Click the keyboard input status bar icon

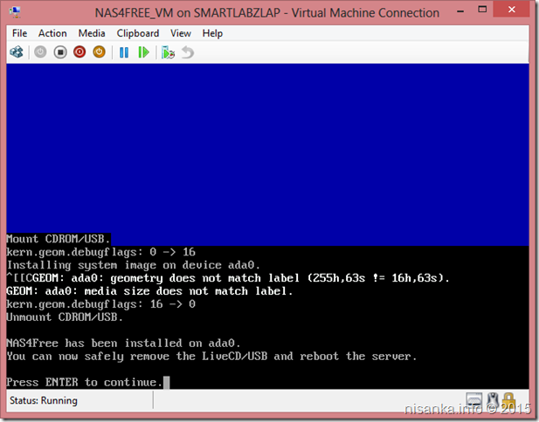pos(474,400)
